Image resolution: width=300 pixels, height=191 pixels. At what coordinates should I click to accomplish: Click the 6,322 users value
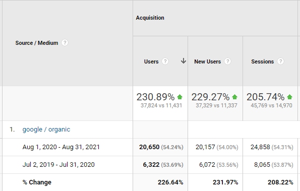point(151,165)
